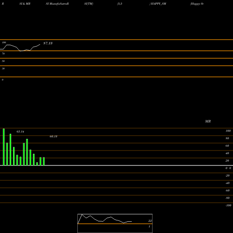
Task: Click the MR axis label '40'
Action: tap(227, 153)
